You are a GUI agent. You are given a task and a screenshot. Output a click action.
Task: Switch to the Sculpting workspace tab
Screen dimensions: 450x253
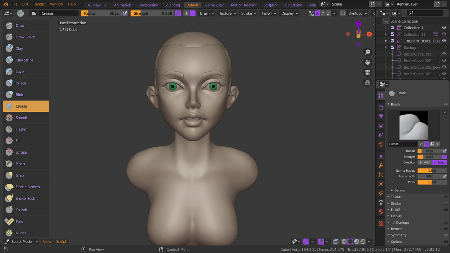pos(172,5)
